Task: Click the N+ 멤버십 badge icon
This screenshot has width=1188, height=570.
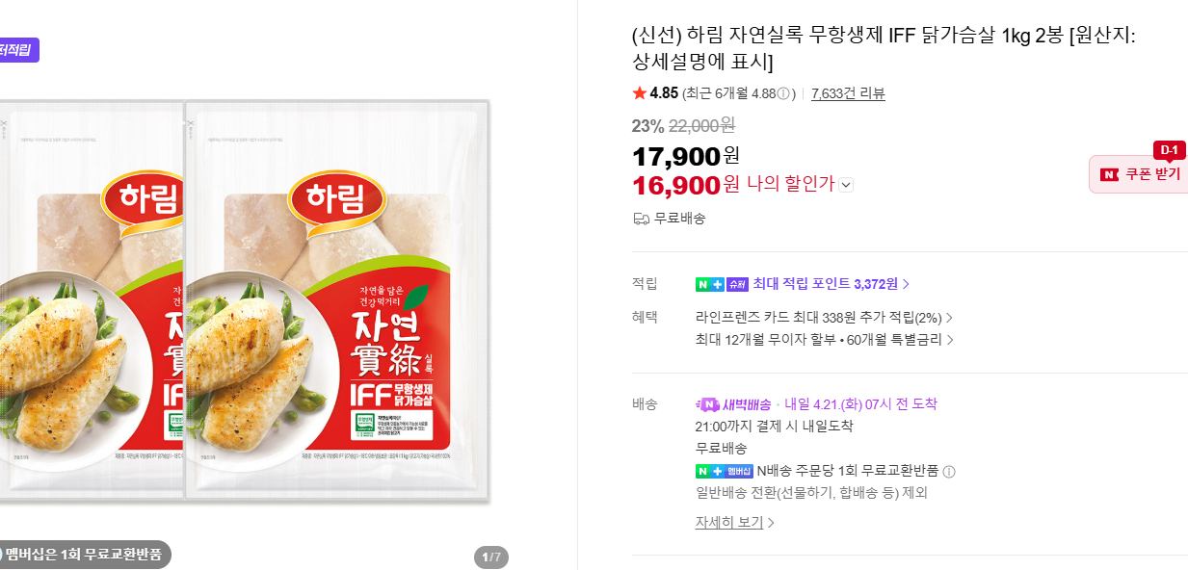Action: (724, 471)
